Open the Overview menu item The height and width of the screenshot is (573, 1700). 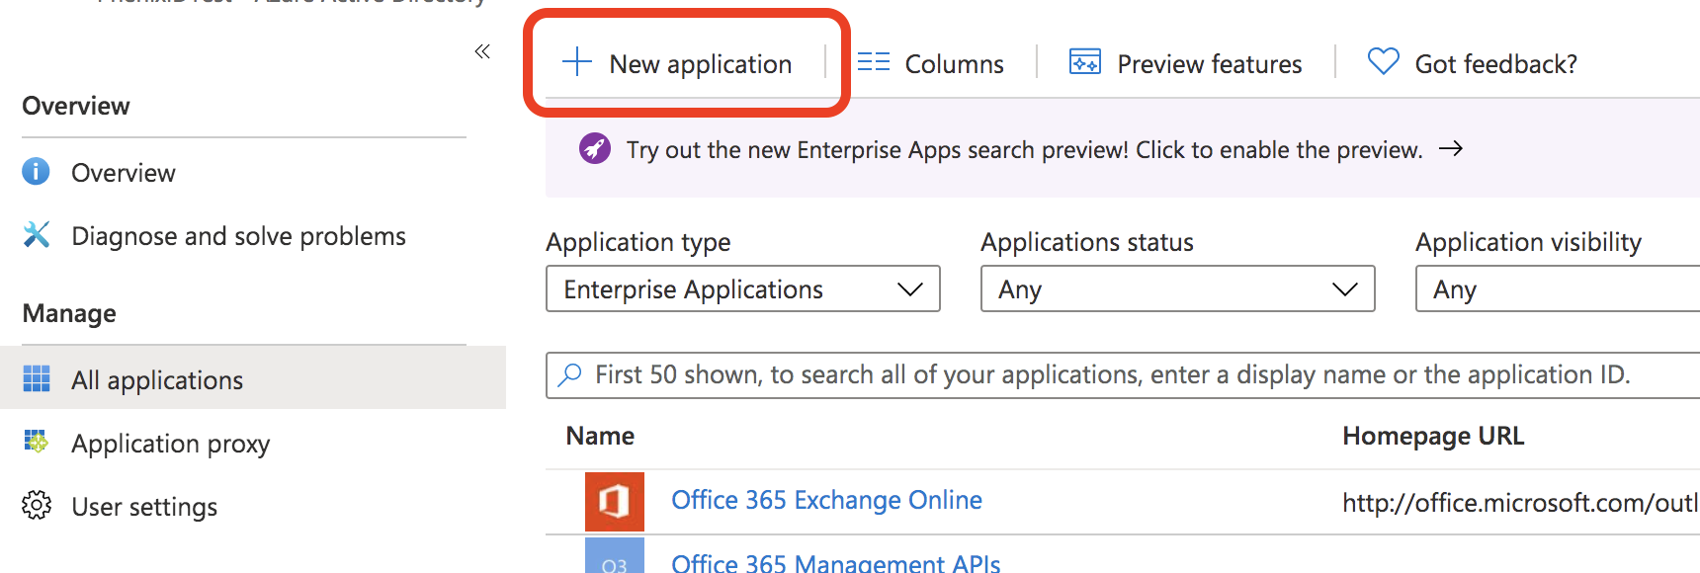124,173
